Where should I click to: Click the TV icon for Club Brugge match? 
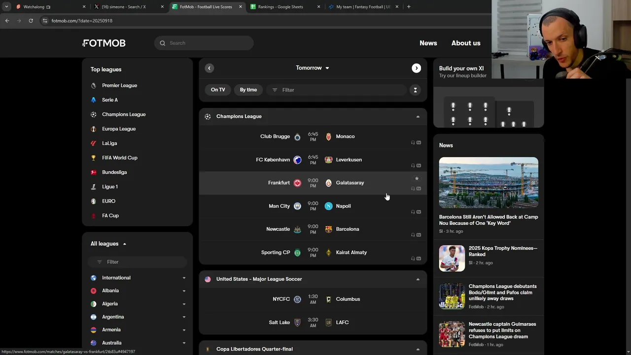(x=419, y=142)
